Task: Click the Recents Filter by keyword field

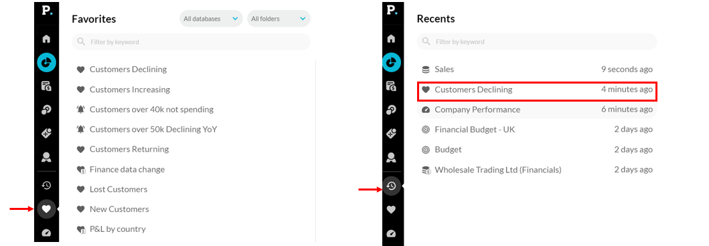Action: 537,41
